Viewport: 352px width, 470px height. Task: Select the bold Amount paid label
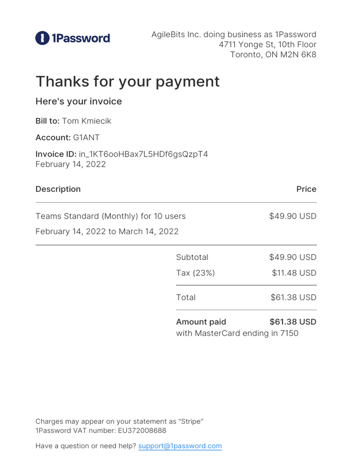click(201, 322)
